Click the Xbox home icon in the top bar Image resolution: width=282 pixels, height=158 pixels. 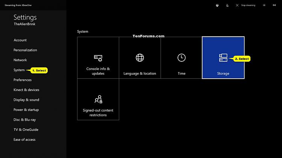tap(217, 5)
